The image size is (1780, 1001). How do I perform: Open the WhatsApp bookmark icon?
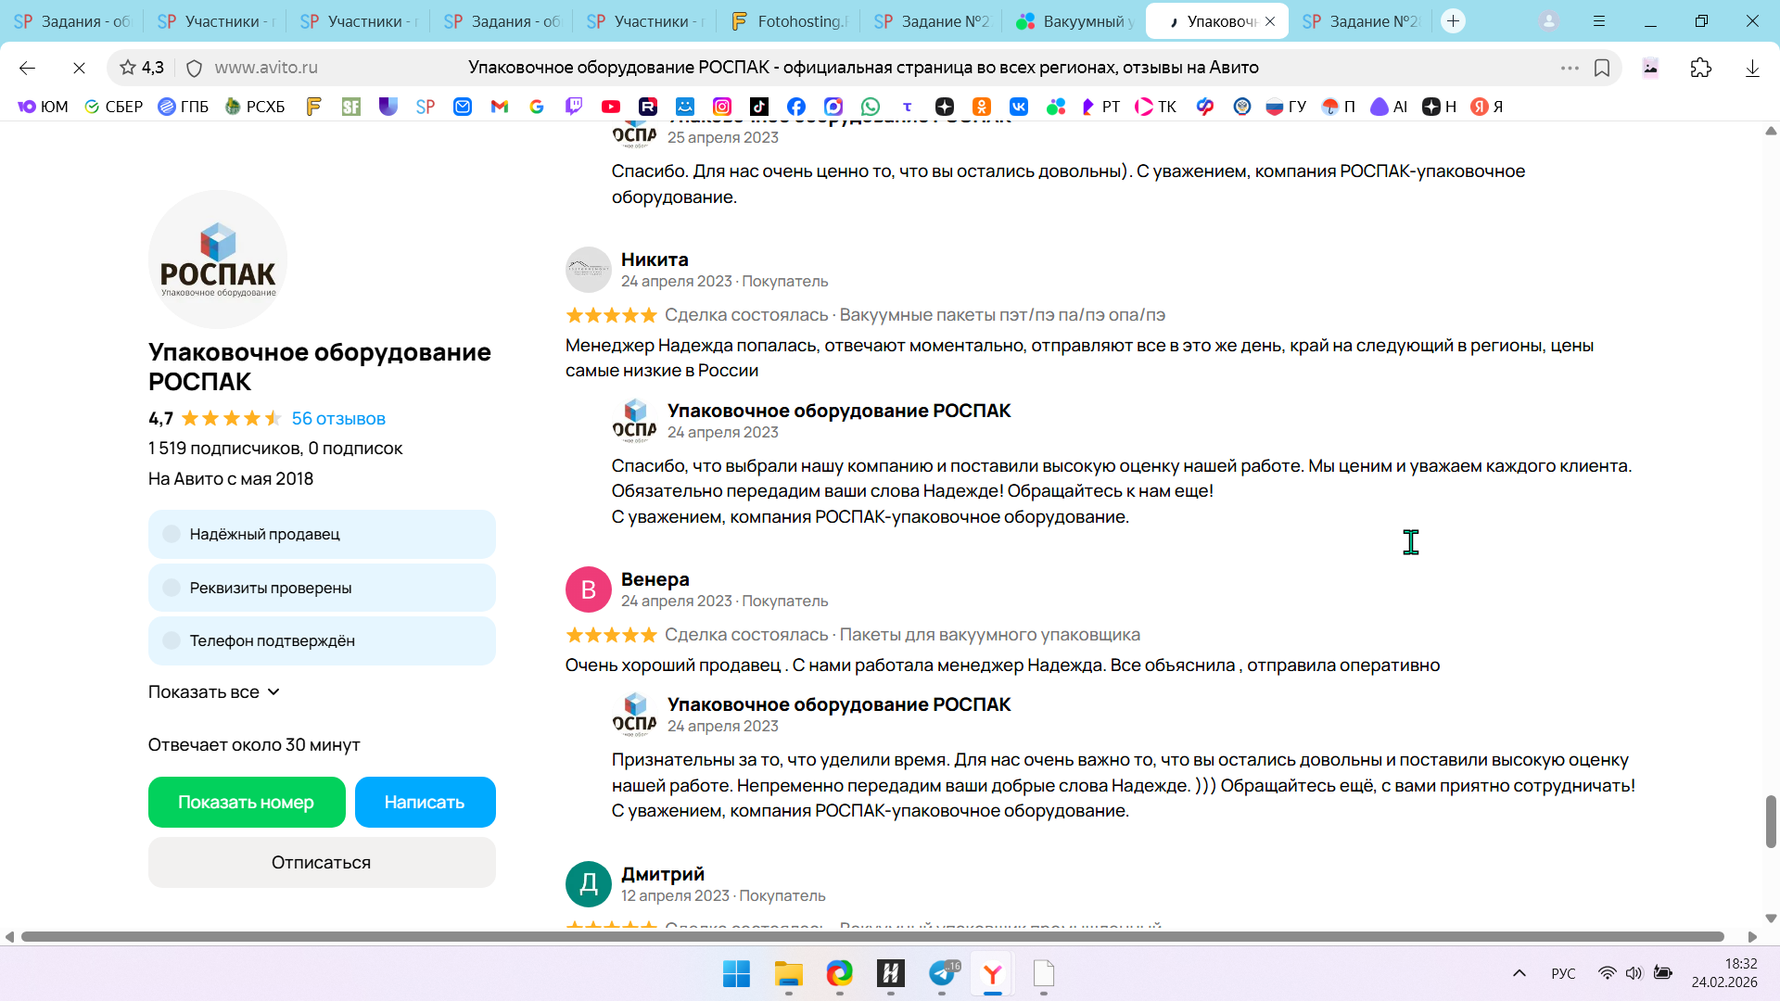coord(871,107)
